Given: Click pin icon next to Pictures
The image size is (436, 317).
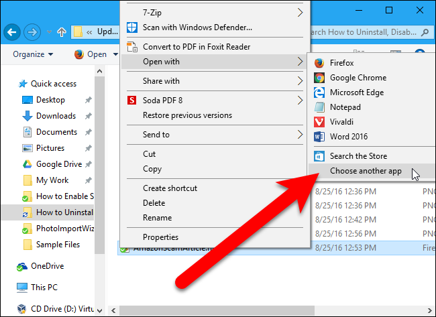Looking at the screenshot, I should 88,148.
